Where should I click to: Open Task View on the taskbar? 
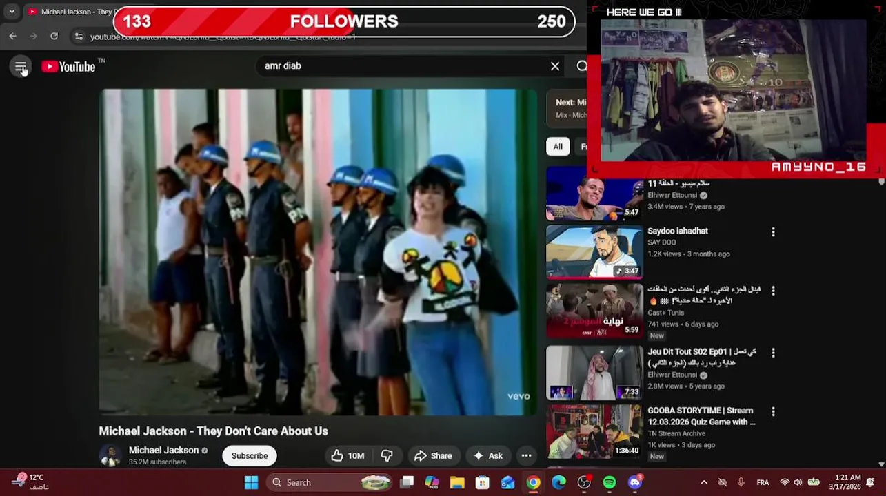tap(407, 482)
